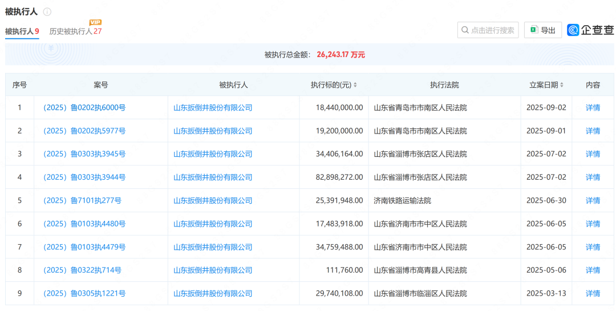Open case (2025)鲁7101执277号 link
This screenshot has width=616, height=311.
coord(82,200)
